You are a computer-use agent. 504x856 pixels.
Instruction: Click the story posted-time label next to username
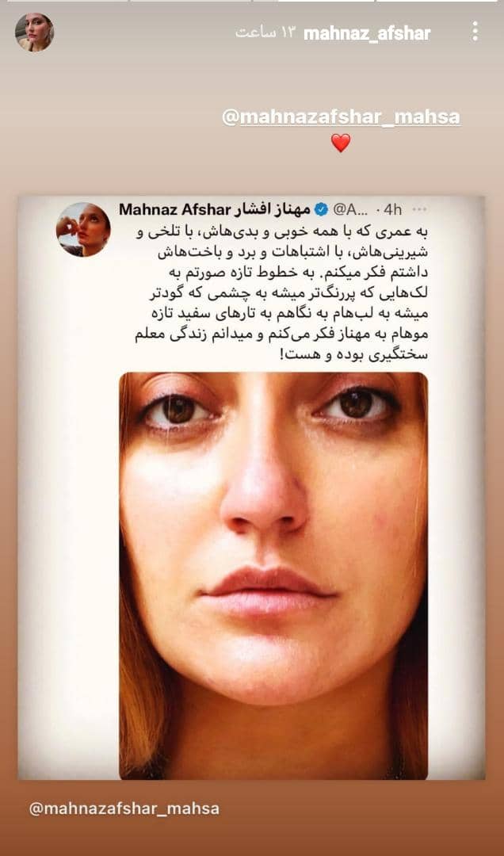(x=265, y=33)
